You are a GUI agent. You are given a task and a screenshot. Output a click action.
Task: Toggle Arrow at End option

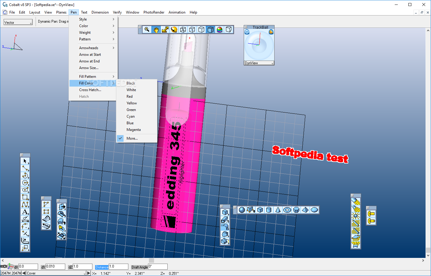pyautogui.click(x=93, y=61)
